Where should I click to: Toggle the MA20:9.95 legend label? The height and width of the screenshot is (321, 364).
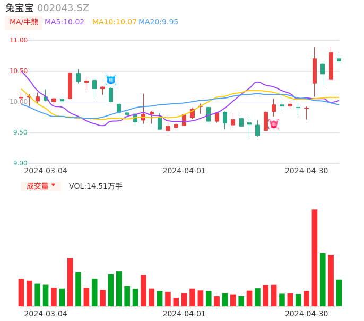158,22
